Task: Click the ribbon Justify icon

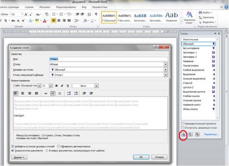Action: click(x=69, y=21)
